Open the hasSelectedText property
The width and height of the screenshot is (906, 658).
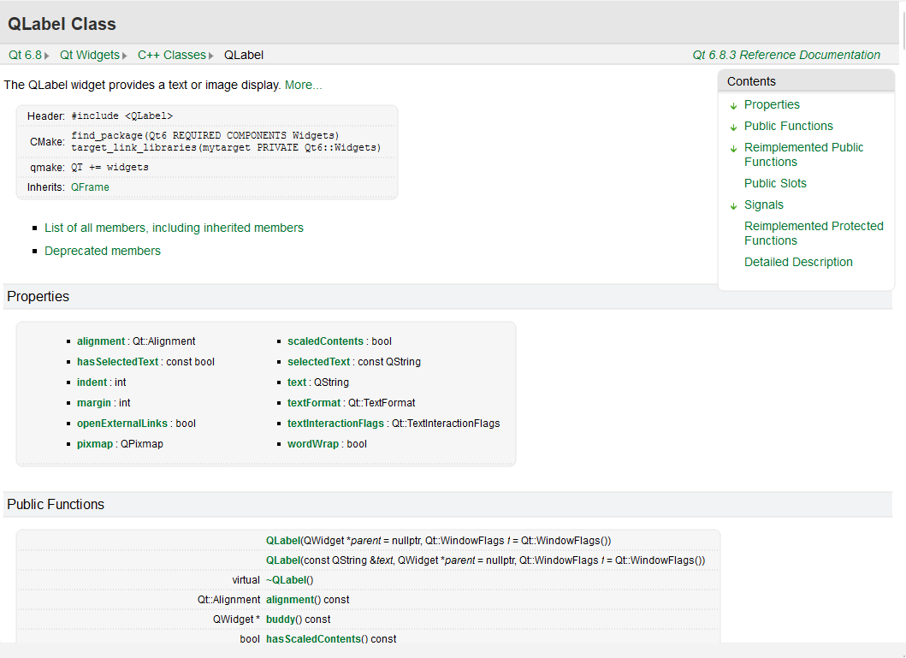pyautogui.click(x=117, y=362)
